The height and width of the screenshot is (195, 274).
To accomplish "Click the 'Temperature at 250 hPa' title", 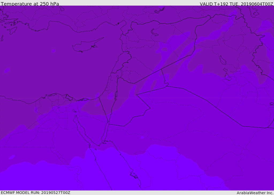I will tap(30, 4).
